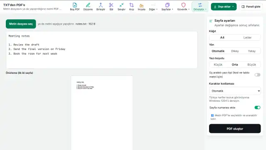Click the TXT'den PDF'e page title
The height and width of the screenshot is (150, 266).
coord(14,5)
